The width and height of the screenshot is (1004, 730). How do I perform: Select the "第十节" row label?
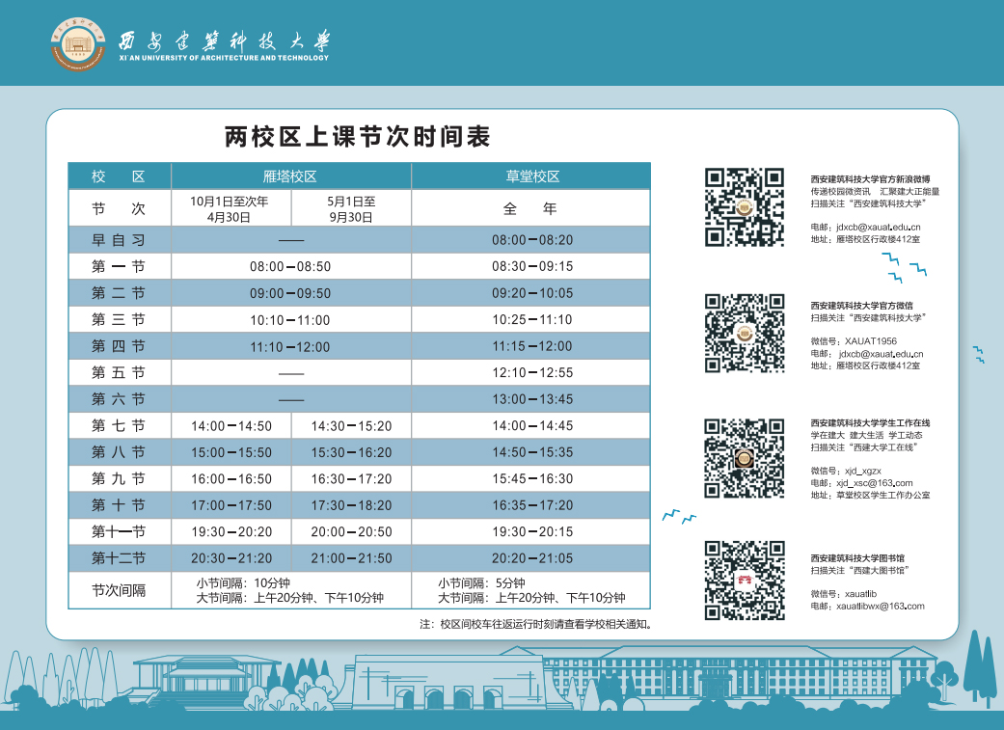[119, 505]
